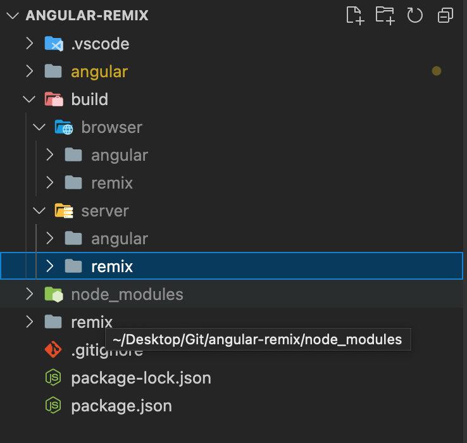Click the New Folder icon
The image size is (467, 443).
coord(385,15)
